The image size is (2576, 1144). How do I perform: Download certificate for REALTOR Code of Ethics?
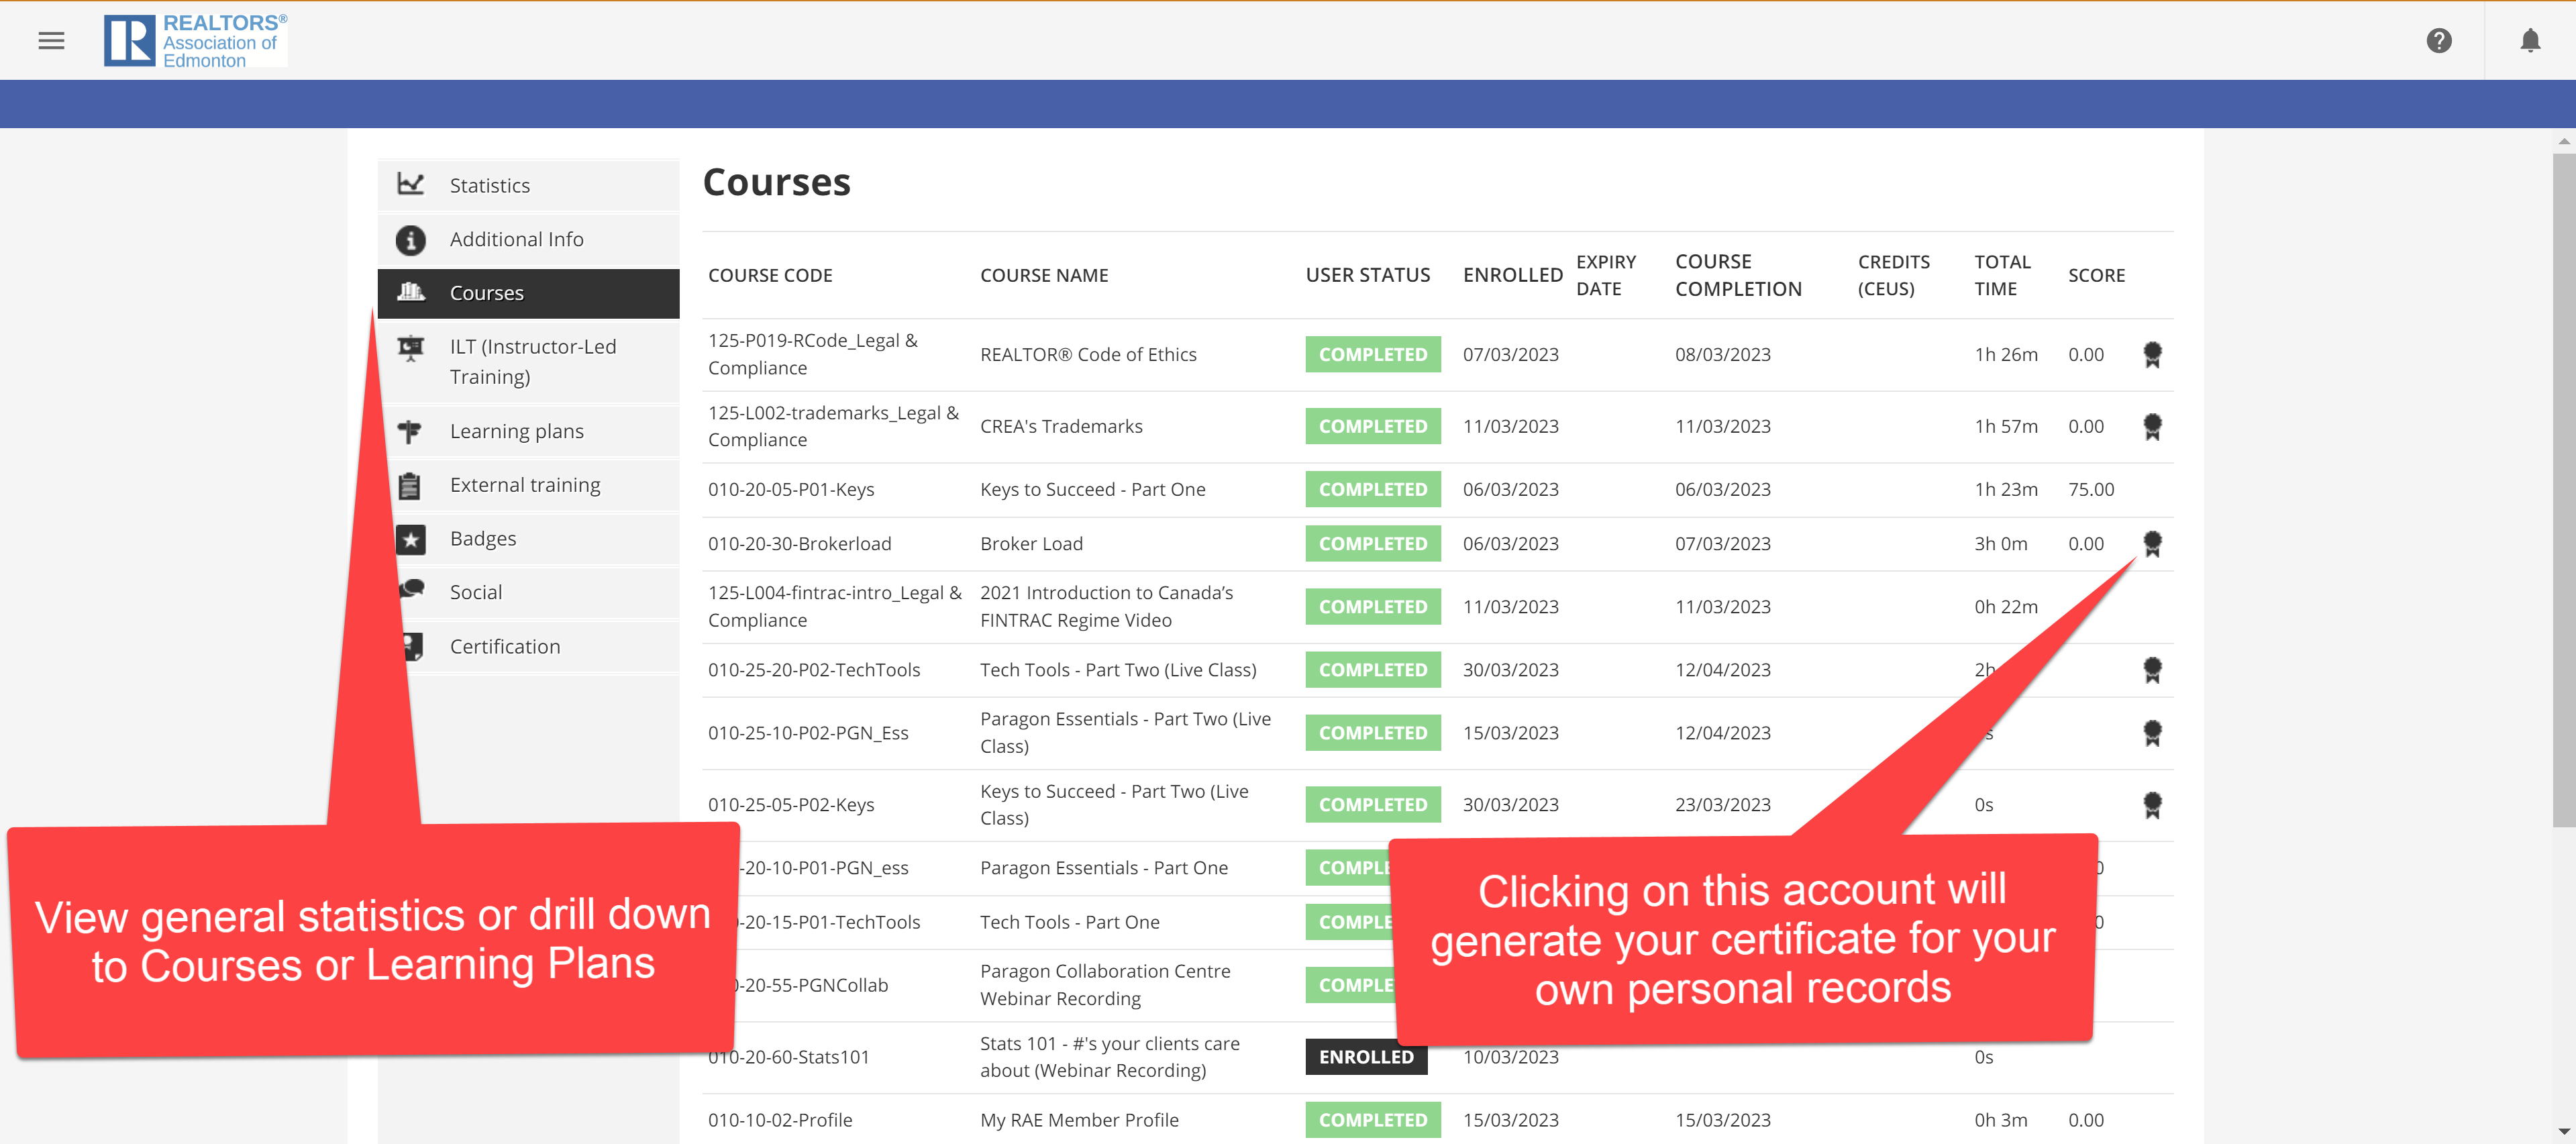pos(2152,354)
